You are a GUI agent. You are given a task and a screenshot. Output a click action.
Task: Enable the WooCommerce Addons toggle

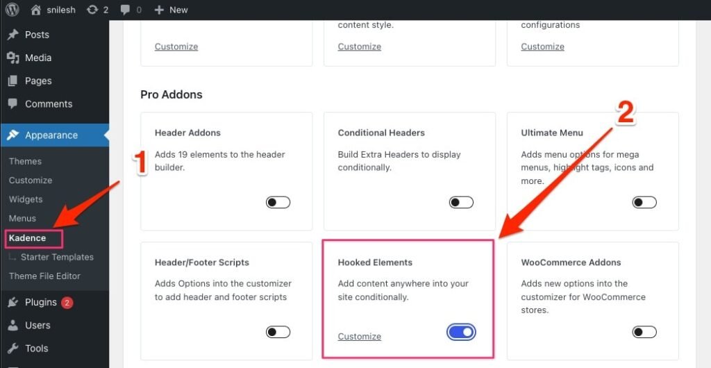(x=644, y=332)
